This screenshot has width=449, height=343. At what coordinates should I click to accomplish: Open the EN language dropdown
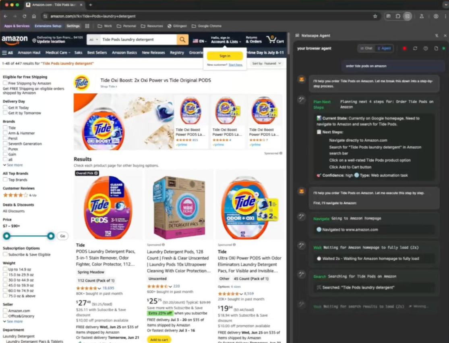click(x=200, y=41)
